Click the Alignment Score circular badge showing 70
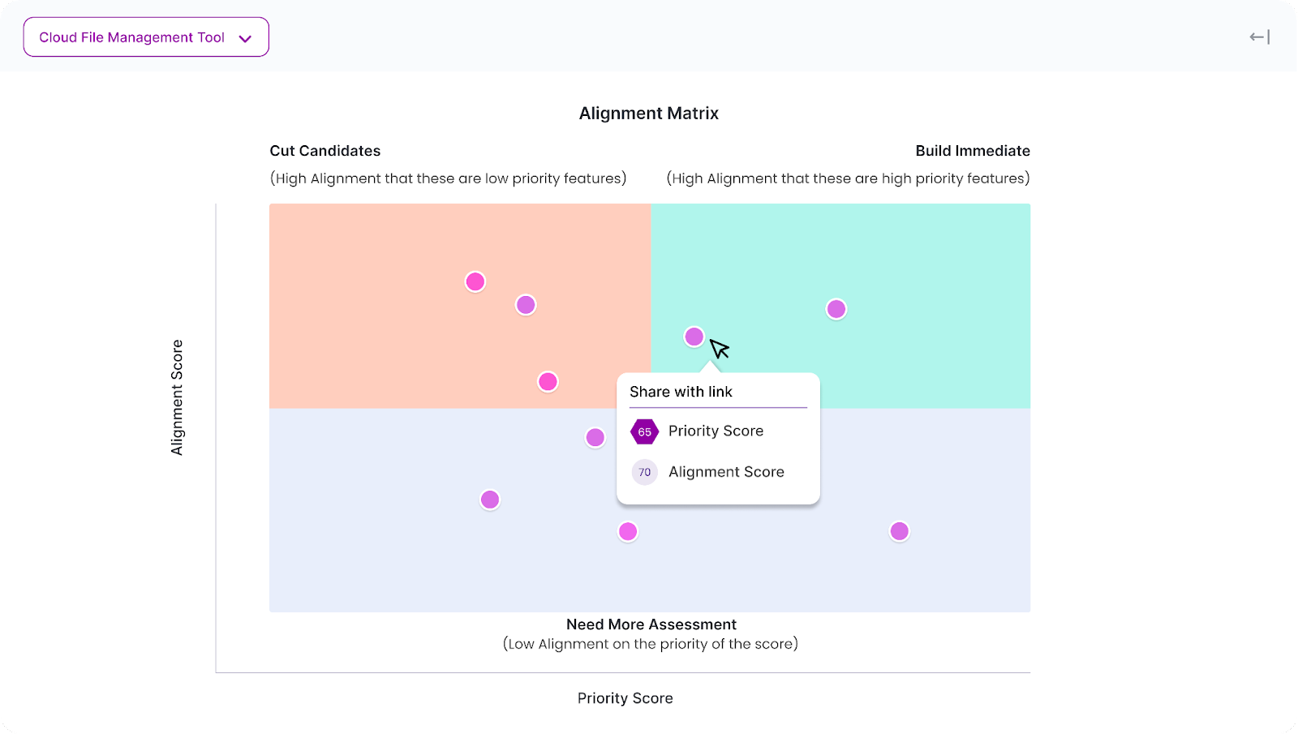Image resolution: width=1298 pixels, height=734 pixels. (644, 471)
